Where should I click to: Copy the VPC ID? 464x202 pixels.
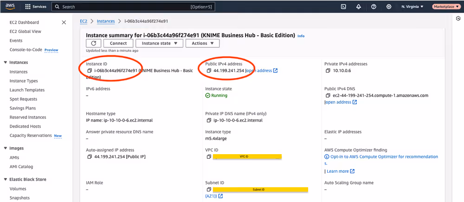[x=209, y=156]
